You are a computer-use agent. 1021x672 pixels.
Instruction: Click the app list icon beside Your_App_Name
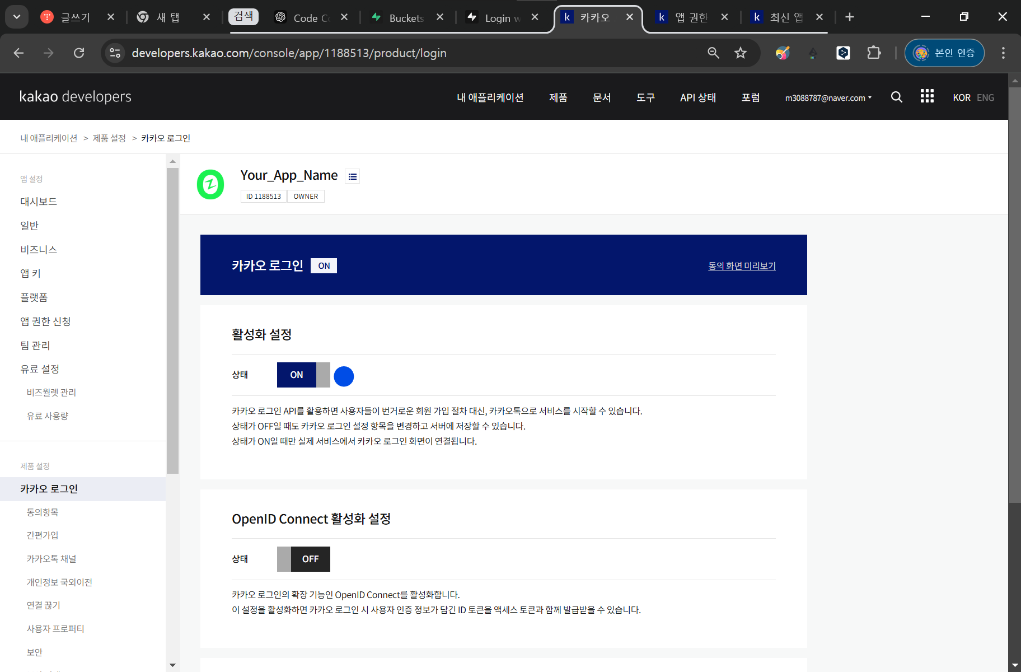coord(352,176)
